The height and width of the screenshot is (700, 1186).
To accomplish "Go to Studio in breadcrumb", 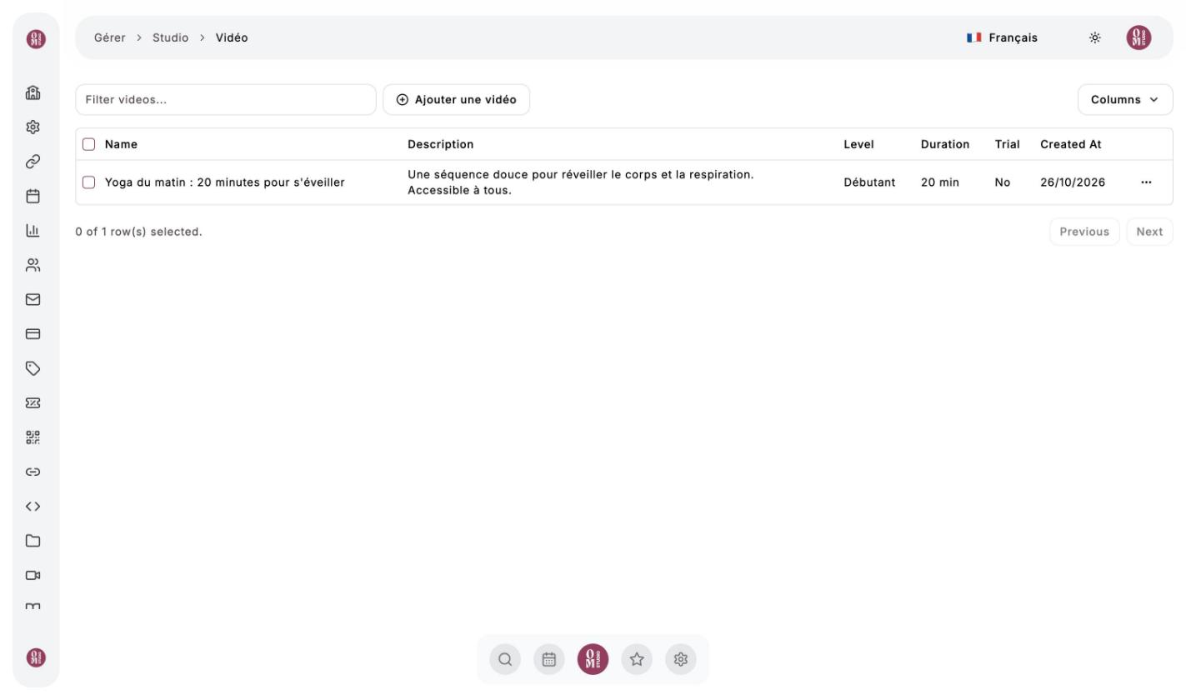I will [170, 37].
